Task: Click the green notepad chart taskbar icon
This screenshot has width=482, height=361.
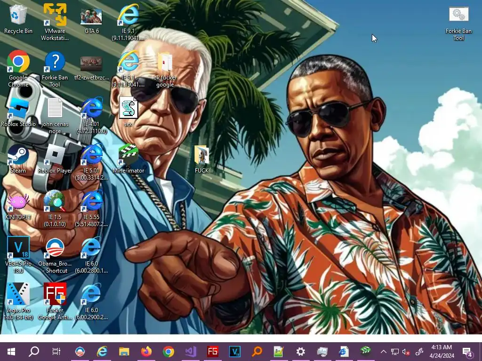Action: (x=279, y=352)
